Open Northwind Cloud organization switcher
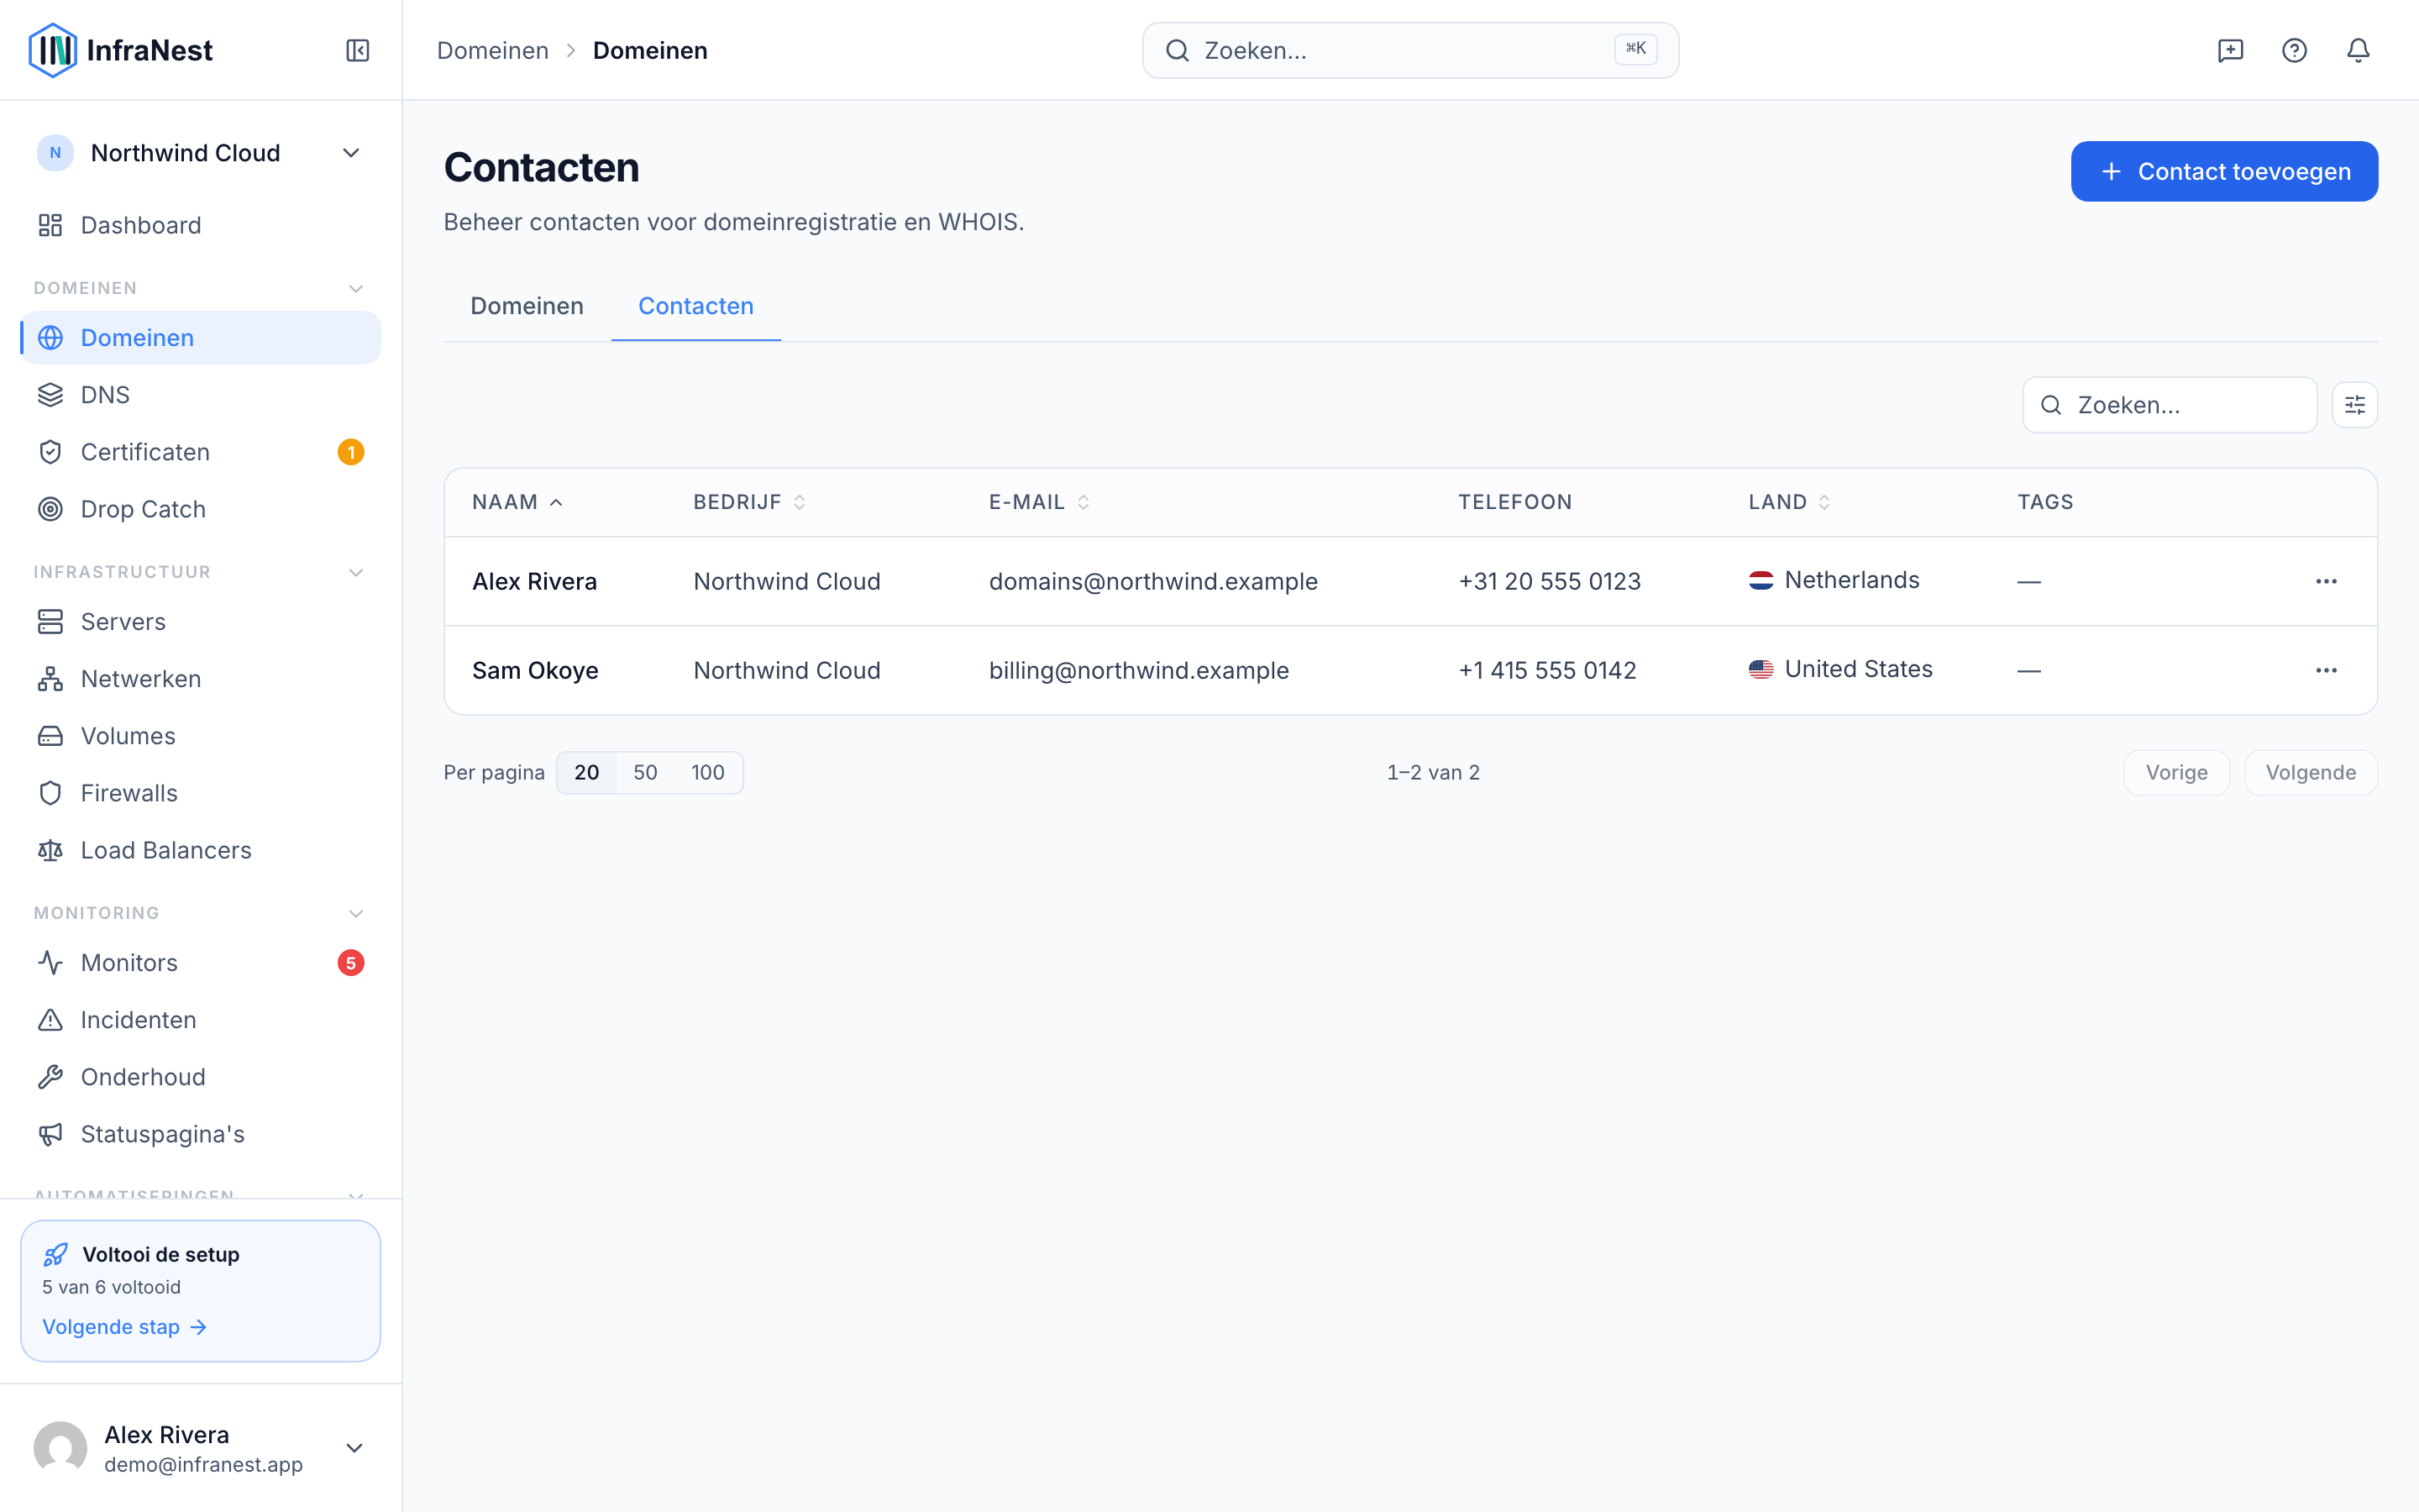The height and width of the screenshot is (1512, 2419). click(x=201, y=153)
